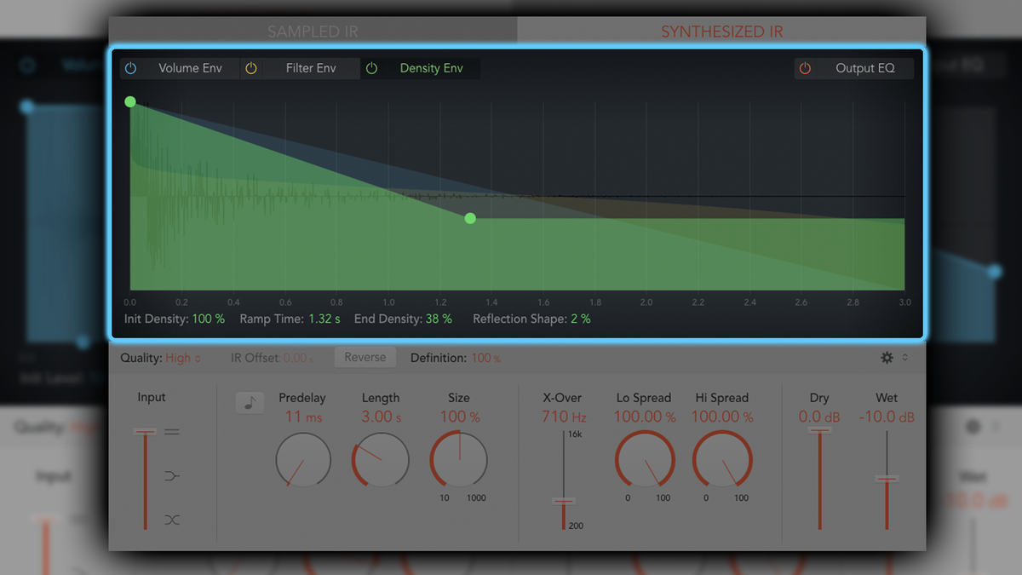Click the Lo Spread knob
The image size is (1022, 575).
[x=645, y=460]
